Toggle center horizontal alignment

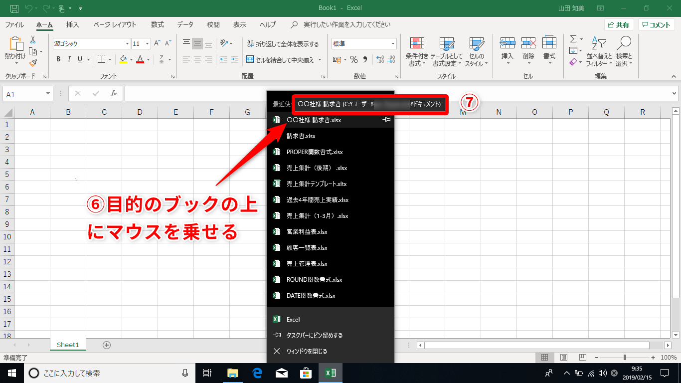point(197,59)
